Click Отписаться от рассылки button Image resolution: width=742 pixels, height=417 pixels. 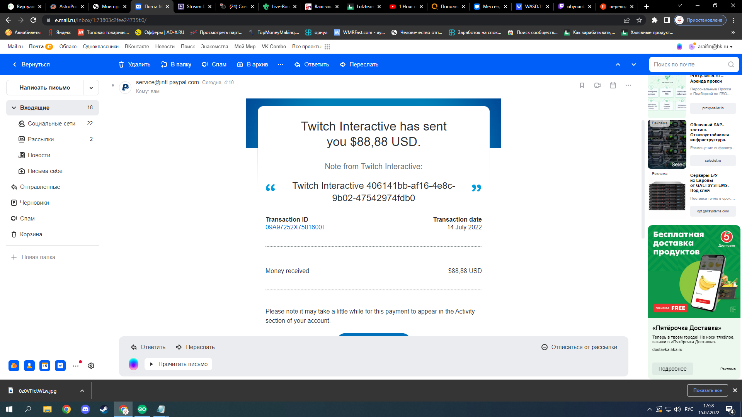(579, 347)
